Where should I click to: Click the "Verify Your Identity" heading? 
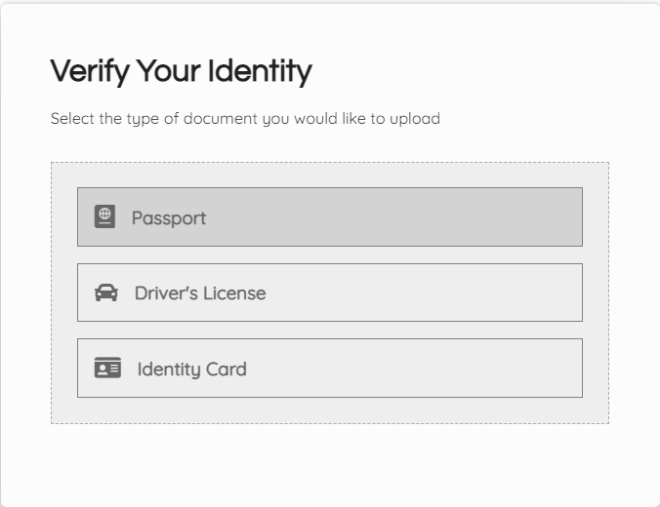click(x=181, y=71)
